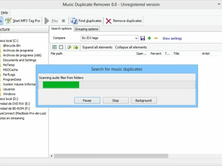Select MacBook-Pro-de-Luis network item
The width and height of the screenshot is (222, 166).
(23, 113)
